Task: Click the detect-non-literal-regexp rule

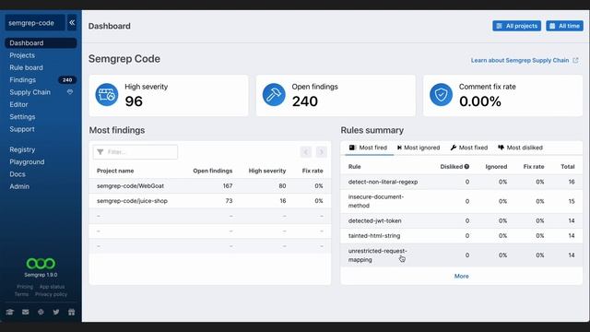Action: click(383, 182)
